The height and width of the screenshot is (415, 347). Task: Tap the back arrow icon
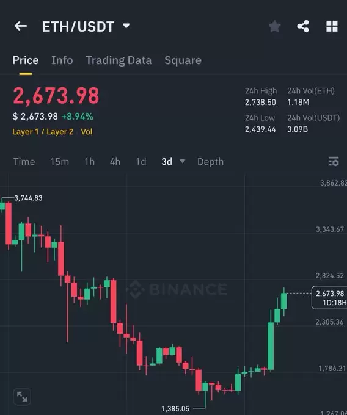pos(20,26)
